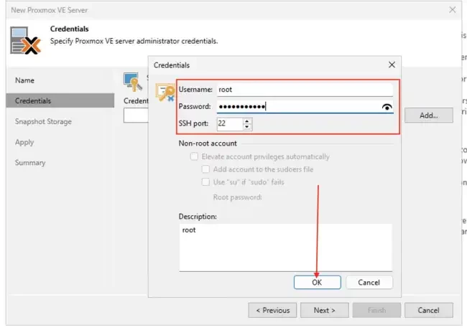Close the New Proxmox VE Server window
This screenshot has height=330, width=467.
453,10
